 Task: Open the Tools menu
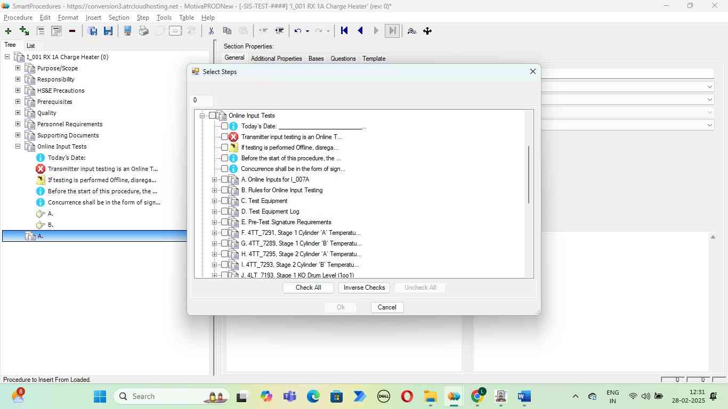164,18
